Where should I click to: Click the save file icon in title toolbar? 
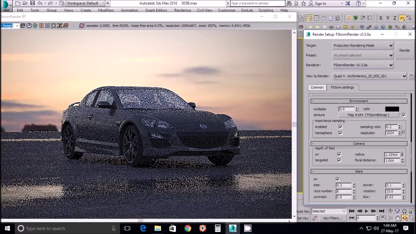(x=32, y=3)
